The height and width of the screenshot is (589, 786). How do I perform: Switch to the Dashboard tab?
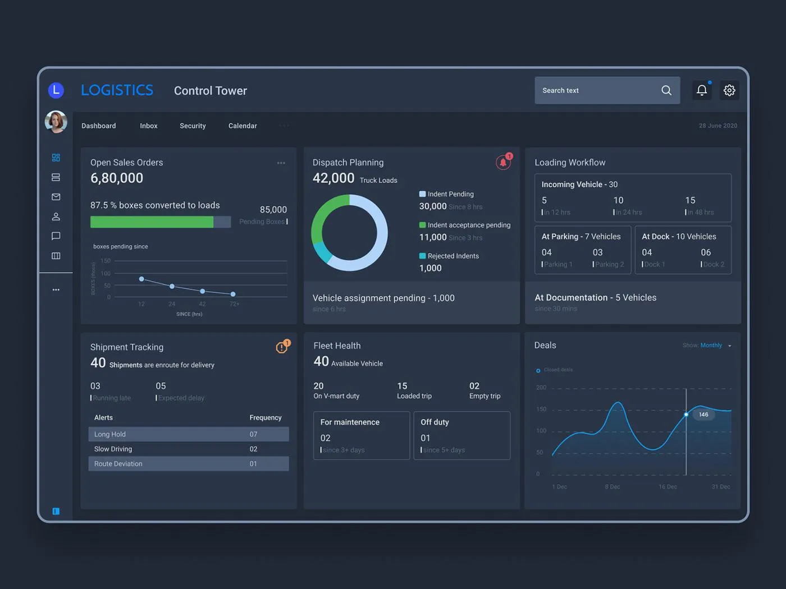click(99, 126)
